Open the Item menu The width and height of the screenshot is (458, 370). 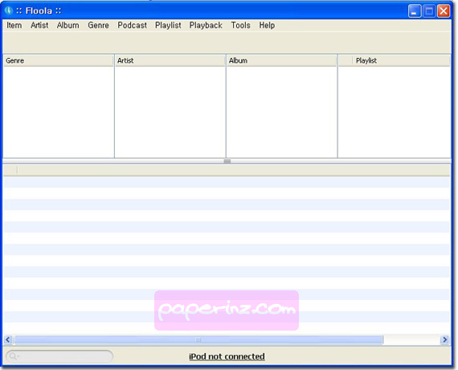[x=14, y=26]
